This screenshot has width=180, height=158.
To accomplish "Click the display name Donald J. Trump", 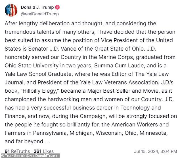I will click(x=37, y=7).
